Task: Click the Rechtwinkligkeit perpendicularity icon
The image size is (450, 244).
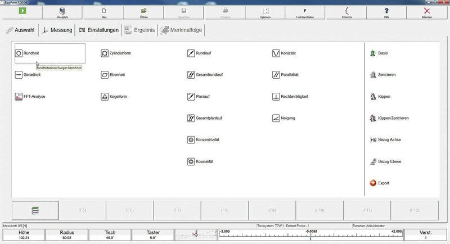Action: [x=276, y=97]
